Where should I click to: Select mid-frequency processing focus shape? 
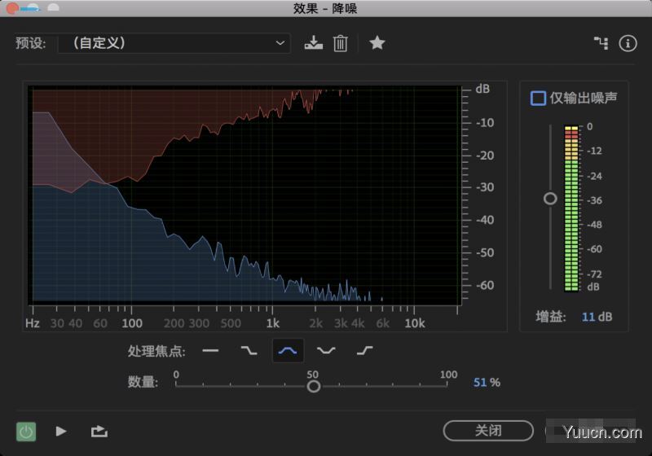(288, 350)
